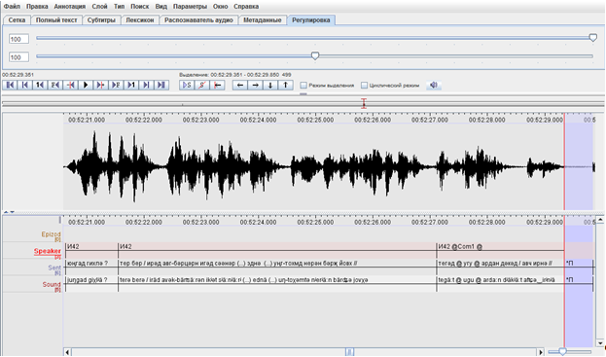Play the current selection
This screenshot has height=357, width=606.
pos(187,85)
